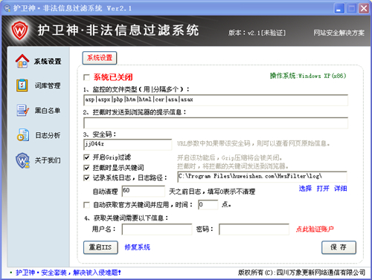Click the 修复系统 link

pos(138,247)
